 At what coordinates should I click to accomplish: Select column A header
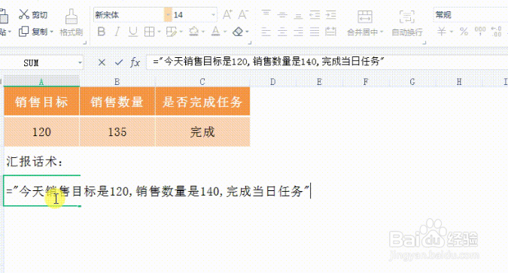click(x=41, y=82)
